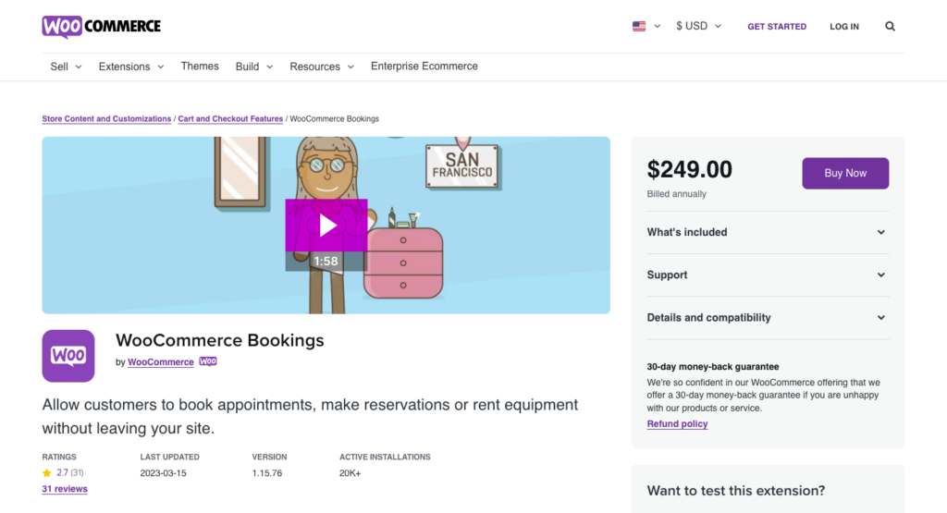Click the yellow rating star
The image size is (947, 513).
click(x=46, y=472)
